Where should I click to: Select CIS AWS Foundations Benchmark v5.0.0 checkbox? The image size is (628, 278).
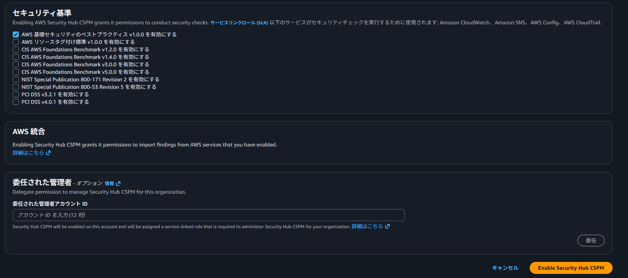pos(16,72)
